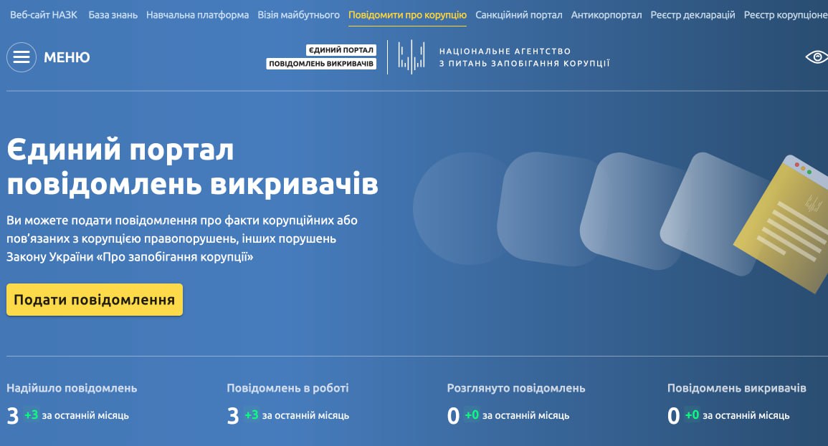Toggle accessibility eye icon
The width and height of the screenshot is (828, 446).
[816, 57]
